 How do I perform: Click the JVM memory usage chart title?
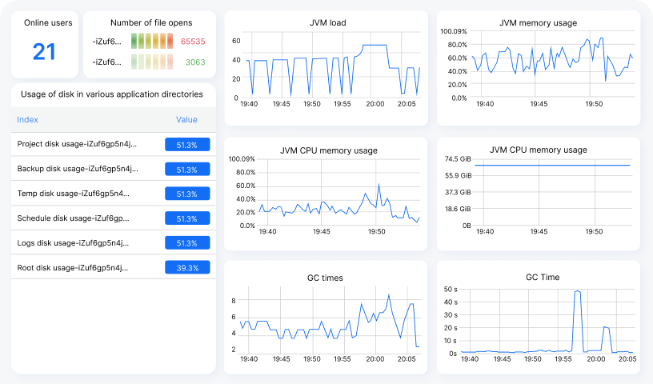tap(538, 23)
